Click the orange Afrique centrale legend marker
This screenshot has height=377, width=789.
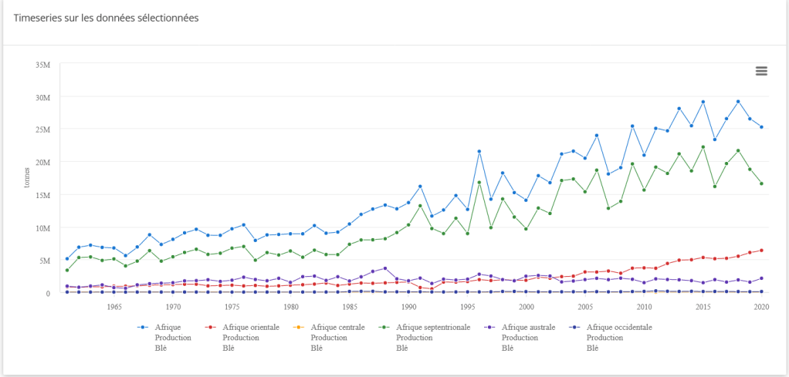coord(298,328)
